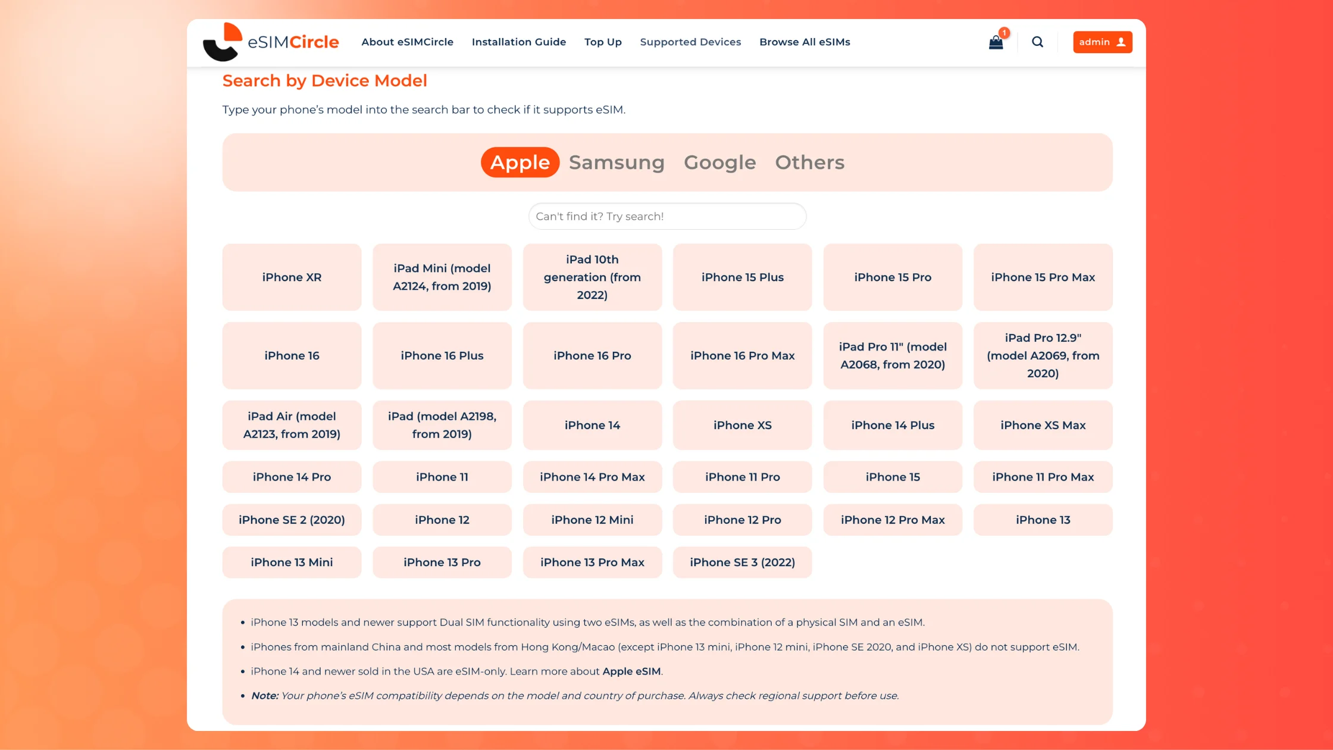
Task: Choose the iPhone XR device tile
Action: click(x=292, y=277)
